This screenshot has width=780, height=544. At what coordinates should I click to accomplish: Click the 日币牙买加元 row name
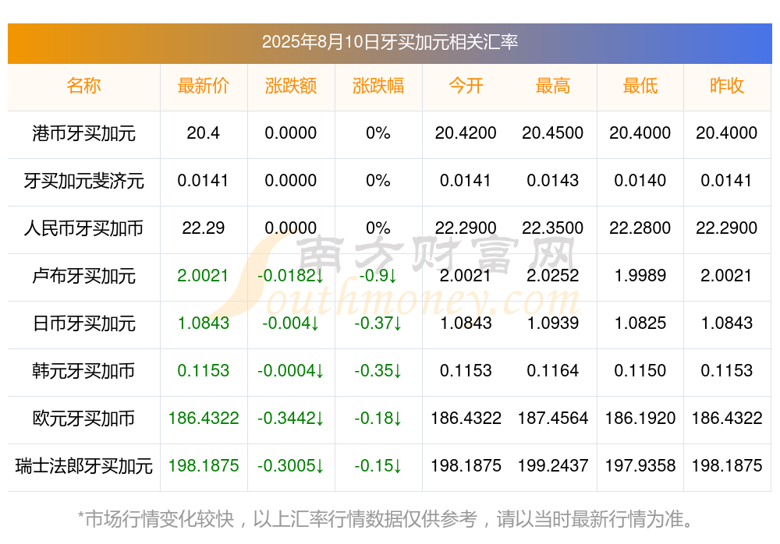tap(83, 323)
